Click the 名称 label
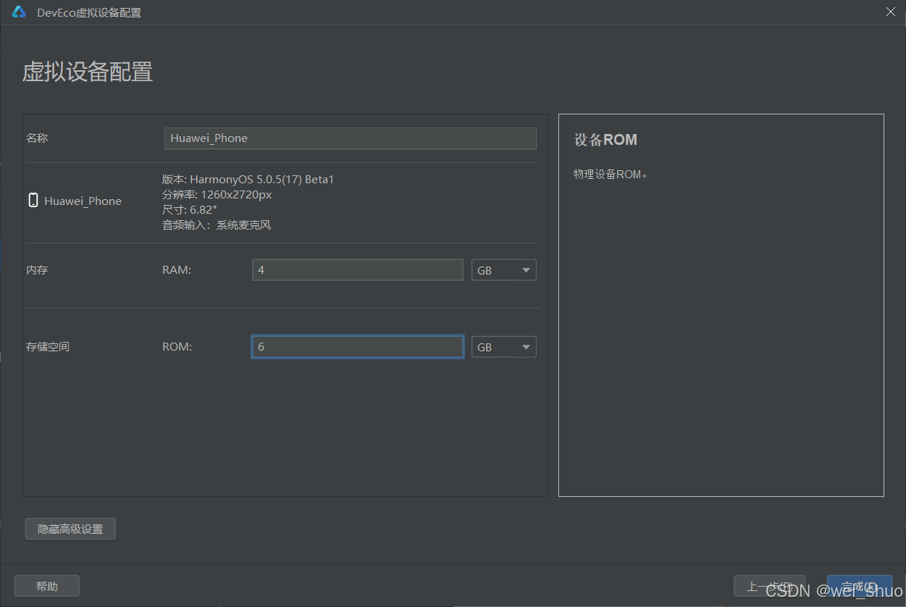This screenshot has width=906, height=607. (37, 138)
